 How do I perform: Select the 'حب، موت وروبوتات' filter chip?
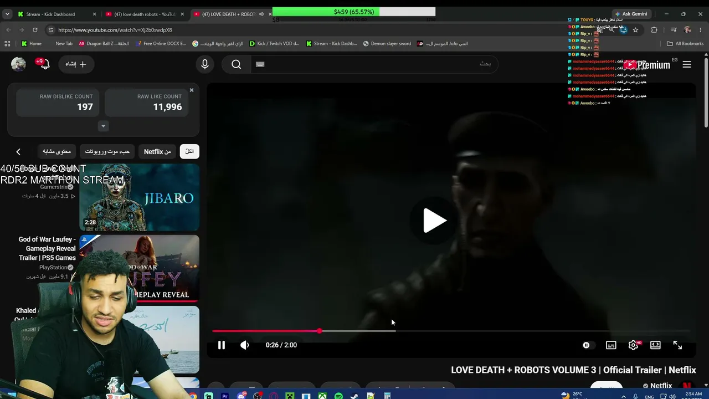pyautogui.click(x=107, y=151)
